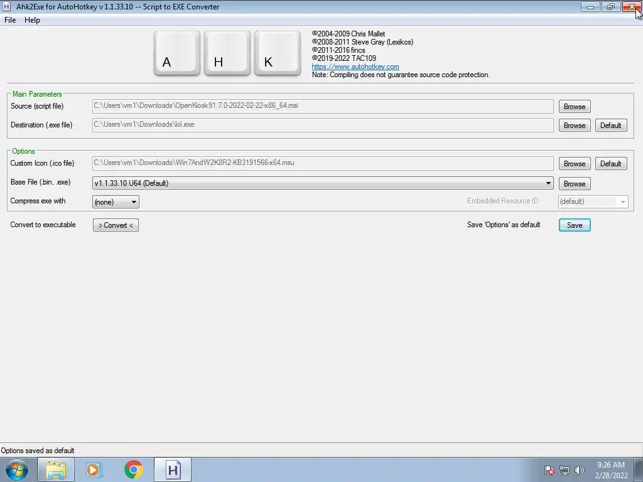Screen dimensions: 643x482
Task: Click the Destination exe path field
Action: tap(323, 125)
